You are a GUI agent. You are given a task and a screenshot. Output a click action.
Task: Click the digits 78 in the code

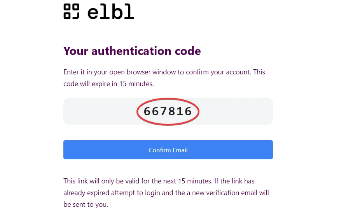pos(168,111)
